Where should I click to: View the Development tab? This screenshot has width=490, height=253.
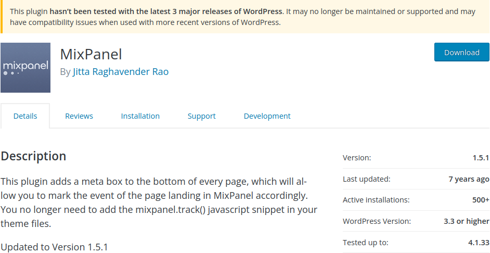click(x=267, y=116)
